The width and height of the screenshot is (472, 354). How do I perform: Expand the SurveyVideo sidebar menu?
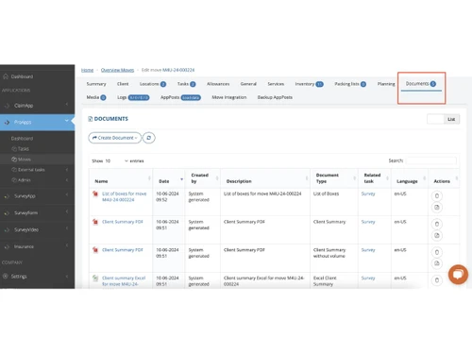click(x=67, y=228)
